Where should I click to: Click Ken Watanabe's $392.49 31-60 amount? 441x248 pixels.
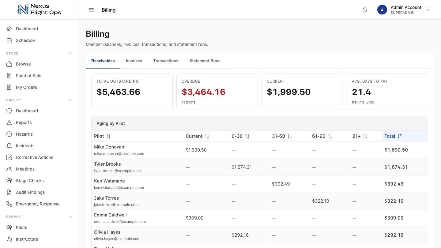tap(281, 184)
